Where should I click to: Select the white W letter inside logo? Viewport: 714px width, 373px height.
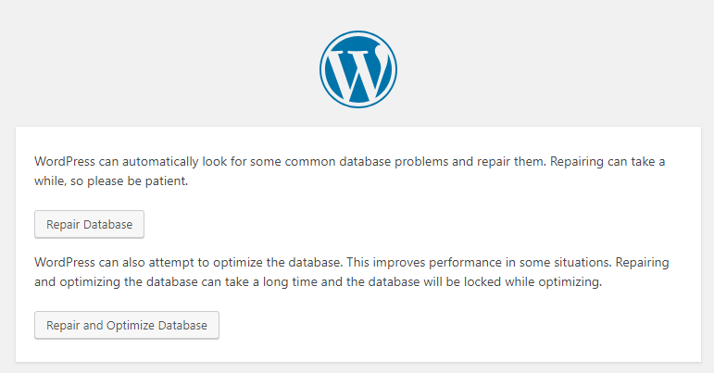point(357,71)
